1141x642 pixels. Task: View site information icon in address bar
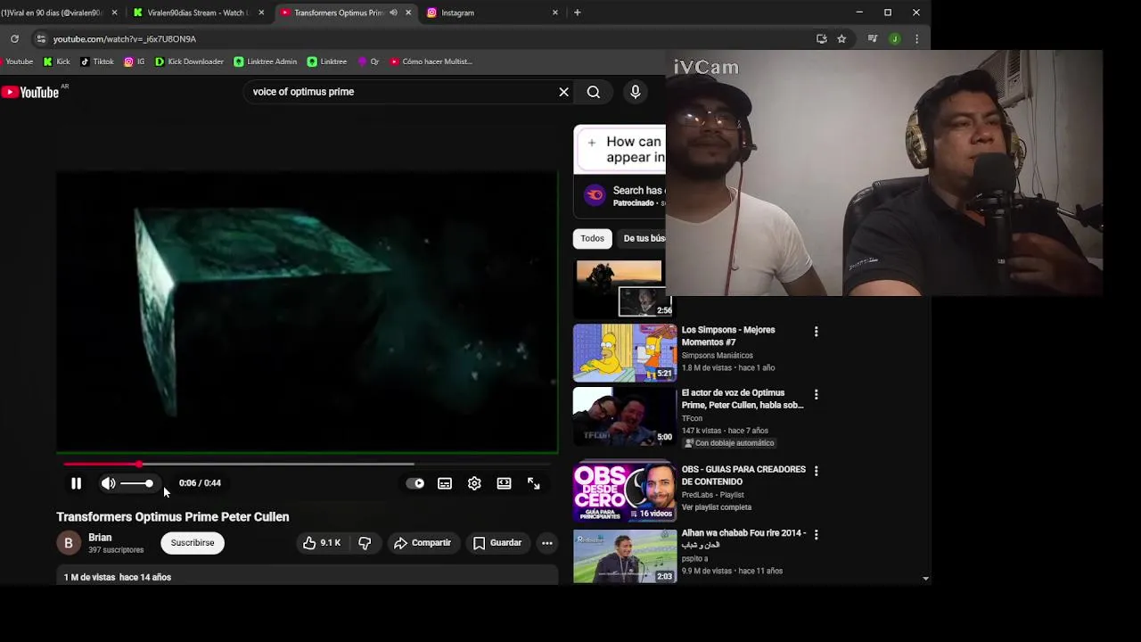pyautogui.click(x=40, y=39)
